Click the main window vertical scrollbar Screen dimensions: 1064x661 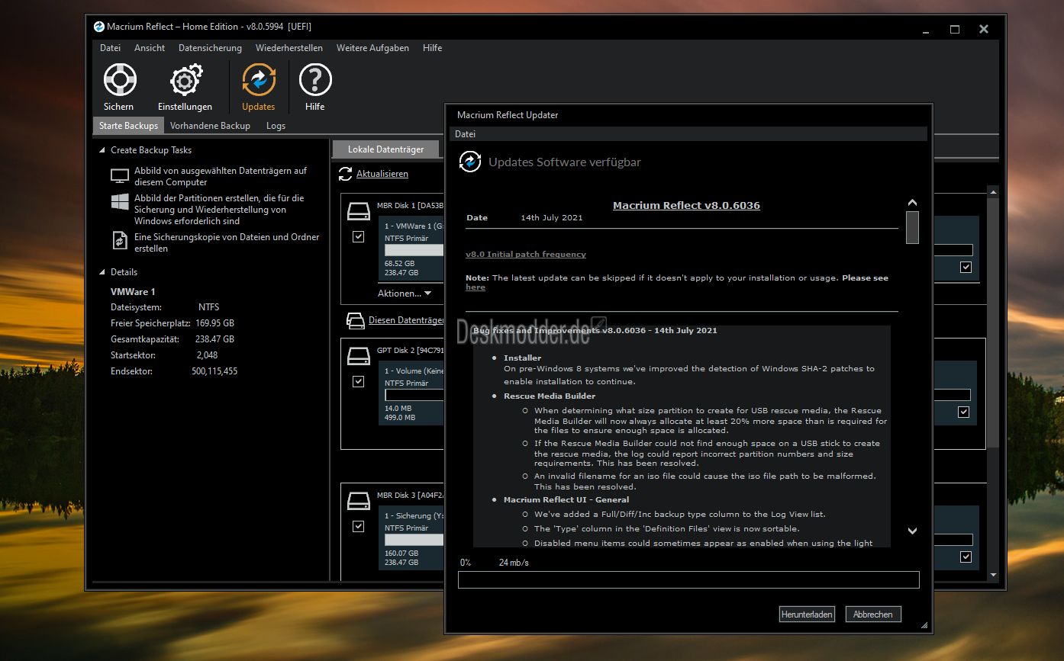click(x=993, y=321)
